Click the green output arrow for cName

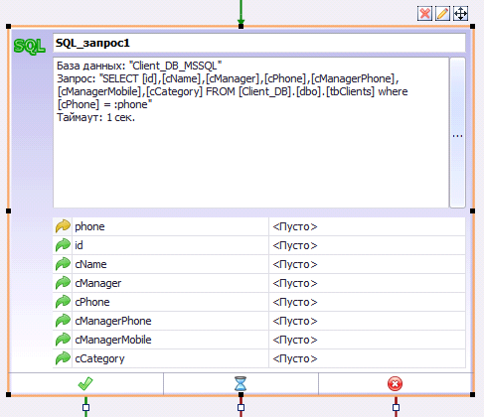63,264
